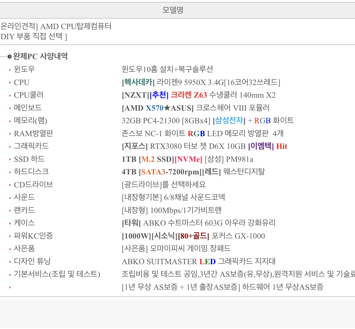Viewport: 355px width, 329px height.
Task: Click the CD드라이브 row label
Action: click(x=33, y=185)
